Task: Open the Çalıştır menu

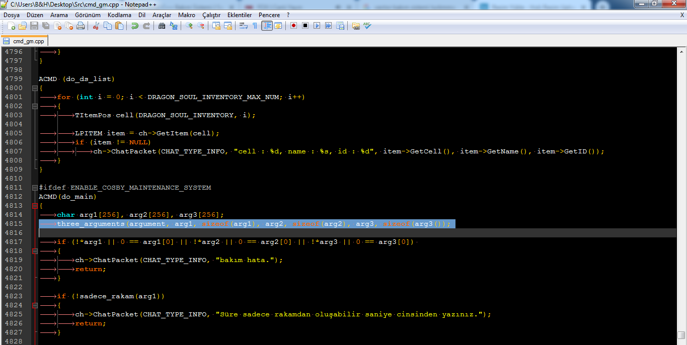Action: point(211,15)
